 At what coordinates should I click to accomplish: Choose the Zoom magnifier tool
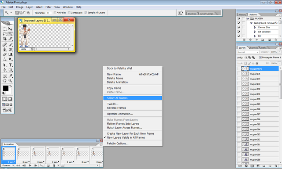[11, 81]
